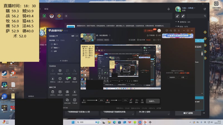Collapse the 亲密好友 0/0 group
Image resolution: width=223 pixels, height=125 pixels.
[176, 22]
